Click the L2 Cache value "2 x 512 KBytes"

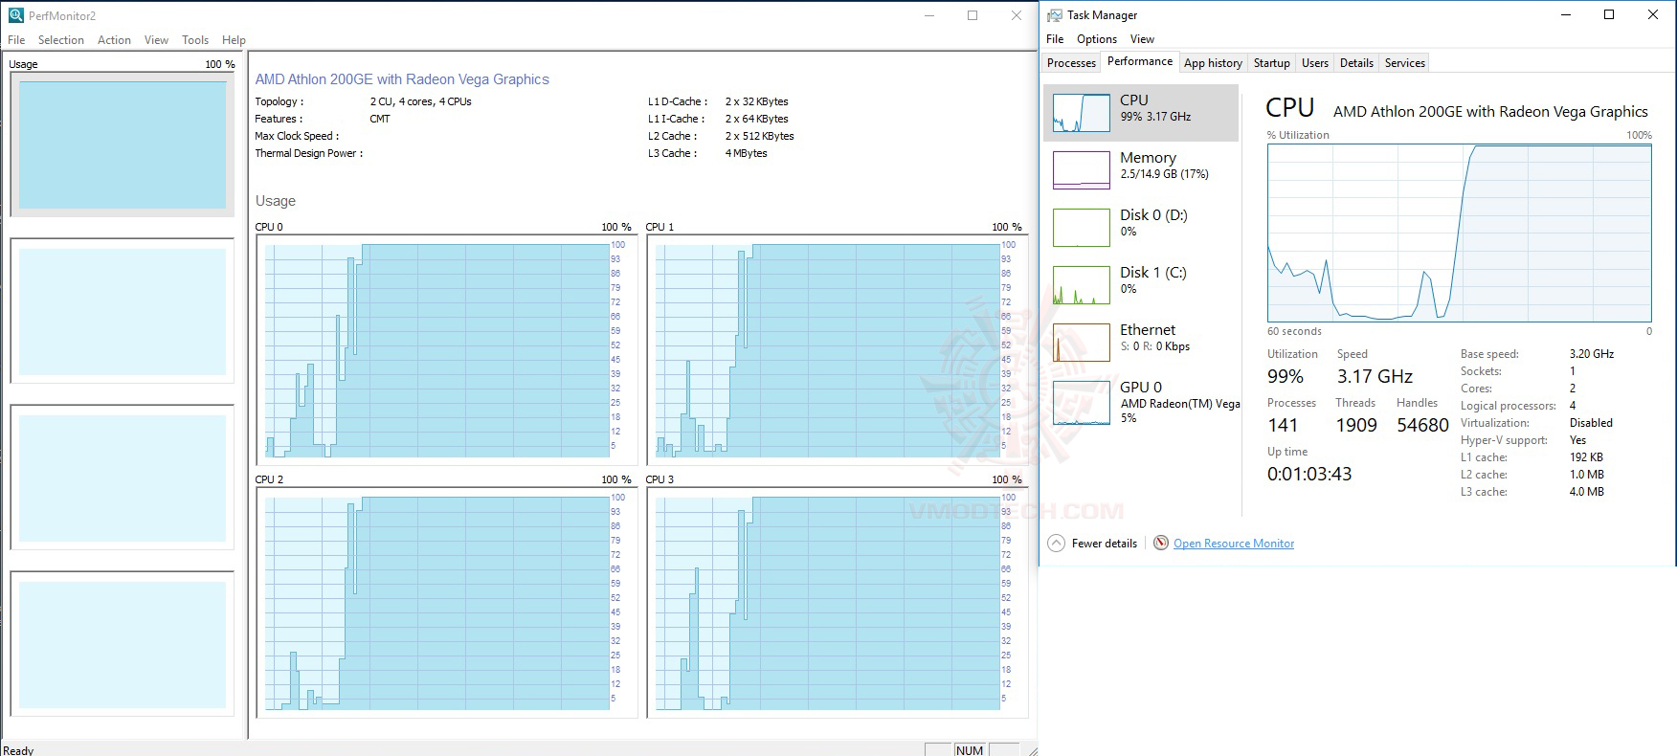click(759, 136)
